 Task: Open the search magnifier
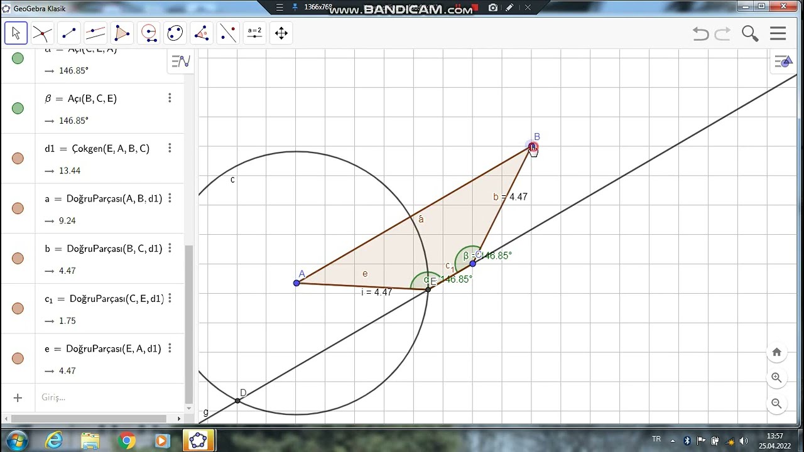tap(750, 33)
